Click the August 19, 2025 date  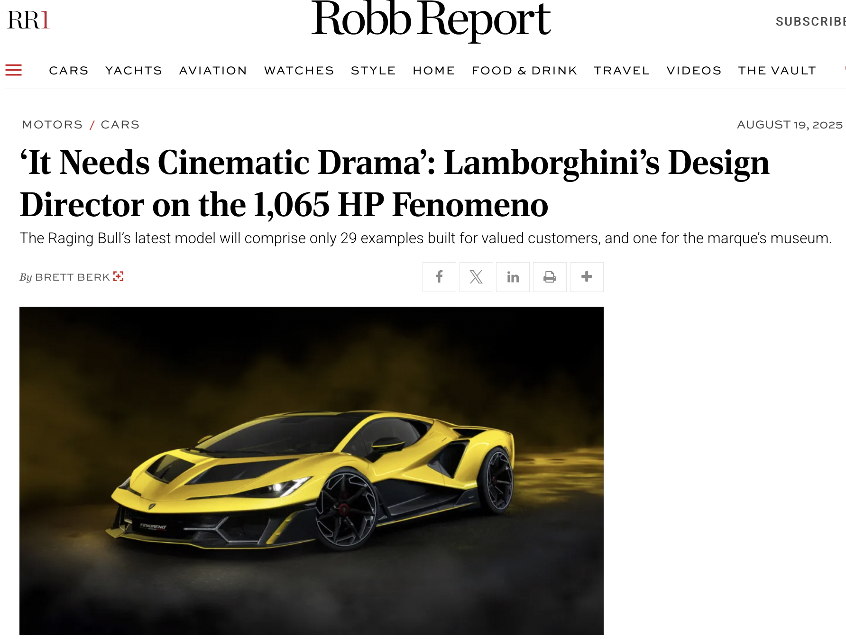(790, 125)
